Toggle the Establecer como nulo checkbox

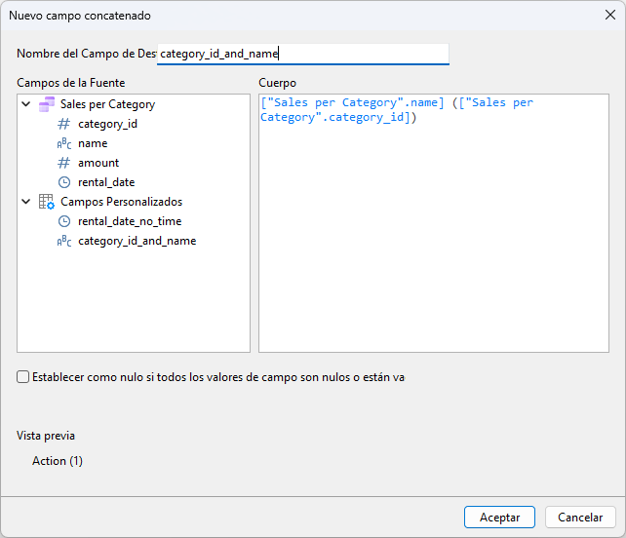click(x=22, y=377)
